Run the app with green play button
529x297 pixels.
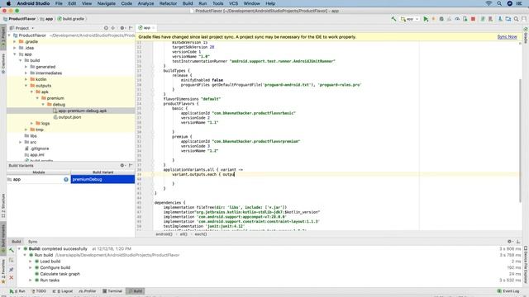pos(426,19)
